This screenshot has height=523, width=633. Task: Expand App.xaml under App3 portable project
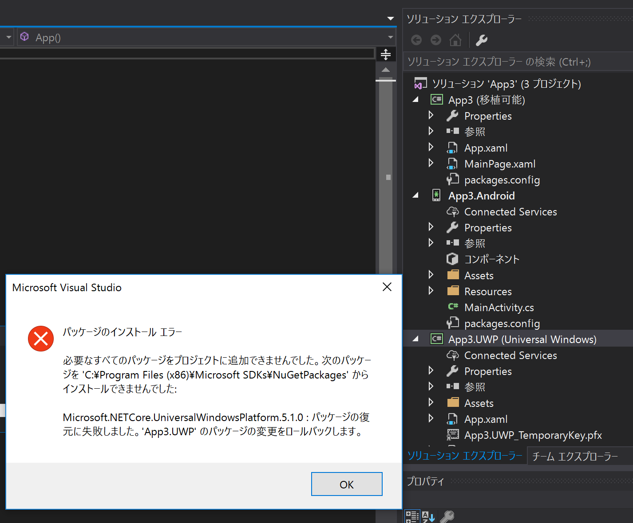[431, 147]
